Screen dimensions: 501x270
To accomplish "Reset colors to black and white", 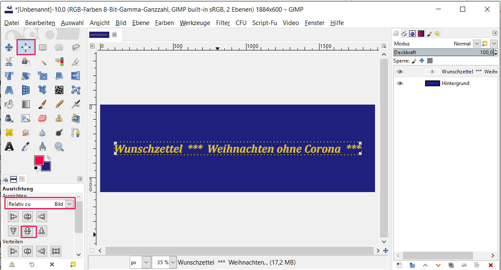I will [x=36, y=168].
